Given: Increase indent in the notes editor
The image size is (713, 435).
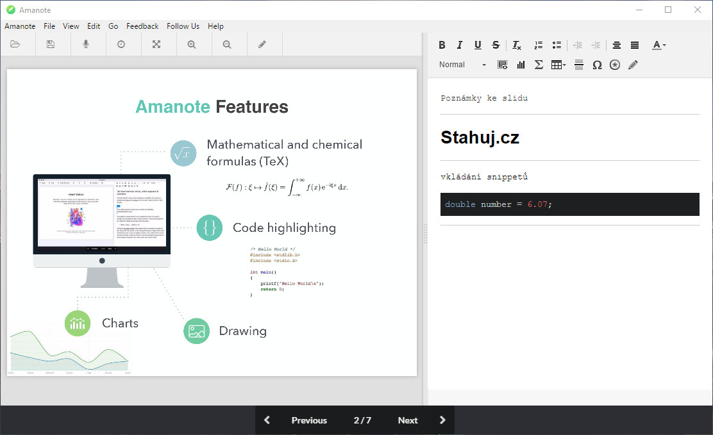Looking at the screenshot, I should 596,45.
